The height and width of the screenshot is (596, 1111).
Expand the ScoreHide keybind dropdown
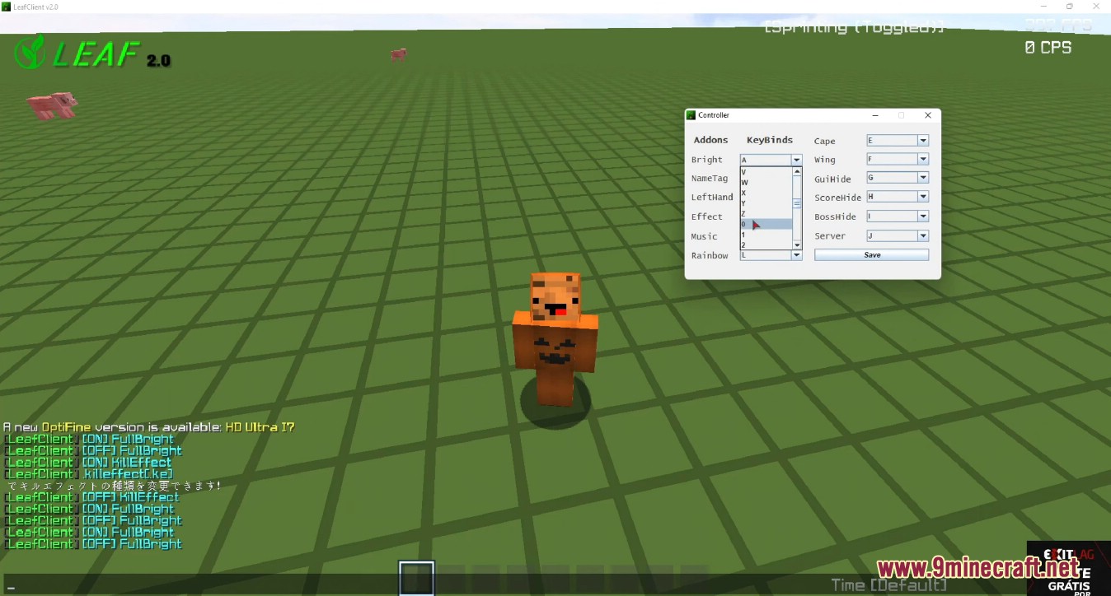(x=898, y=197)
